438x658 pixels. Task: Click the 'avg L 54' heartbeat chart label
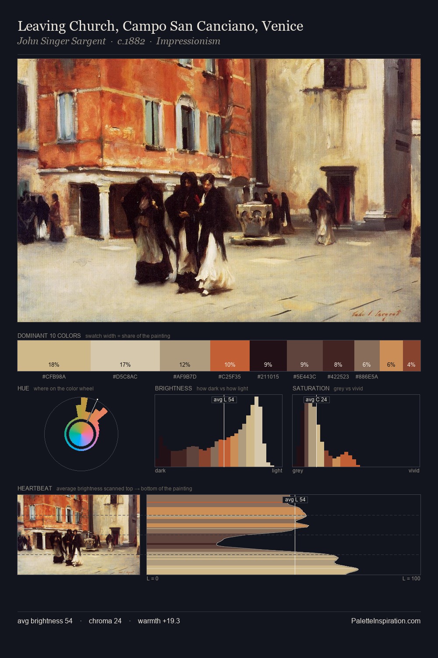pyautogui.click(x=295, y=500)
